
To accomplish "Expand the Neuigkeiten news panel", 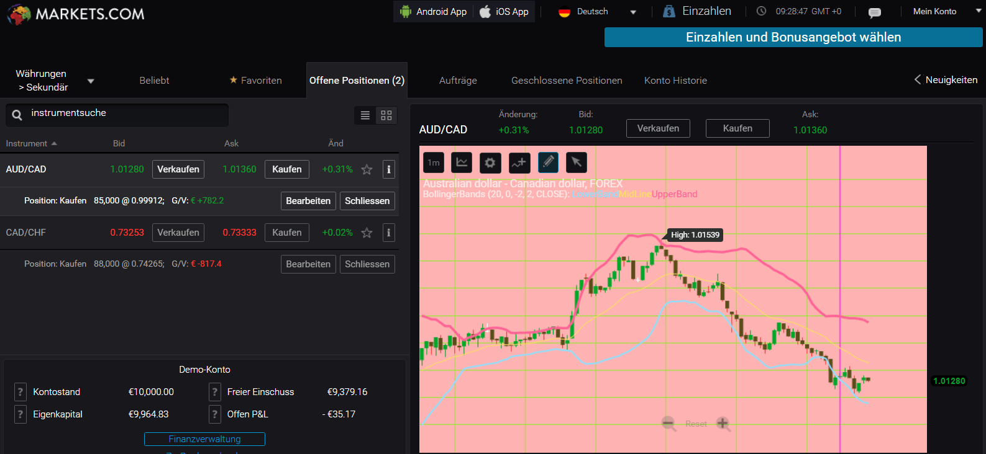I will [946, 80].
